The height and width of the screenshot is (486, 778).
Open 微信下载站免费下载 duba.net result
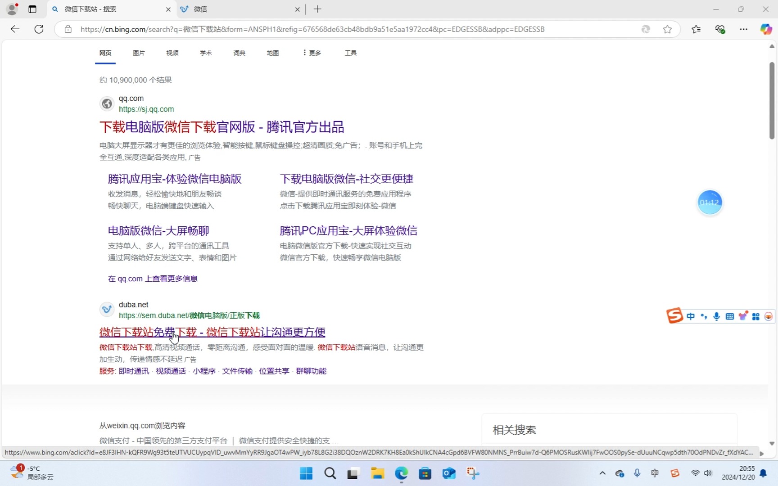[x=213, y=332]
